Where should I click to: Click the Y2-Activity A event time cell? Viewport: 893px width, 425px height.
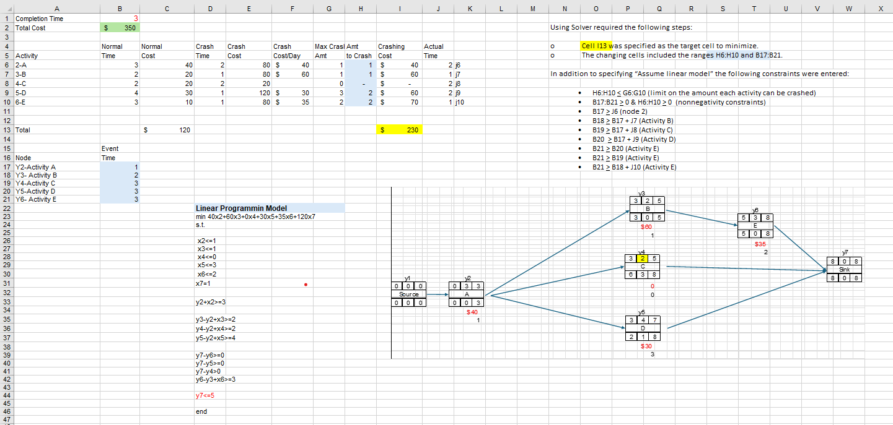click(120, 167)
